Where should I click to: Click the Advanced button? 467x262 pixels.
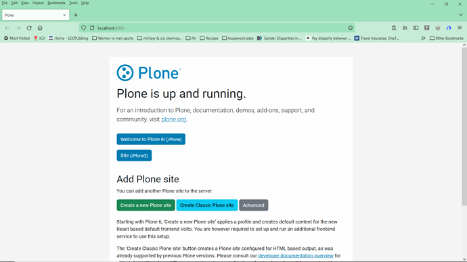pos(253,205)
